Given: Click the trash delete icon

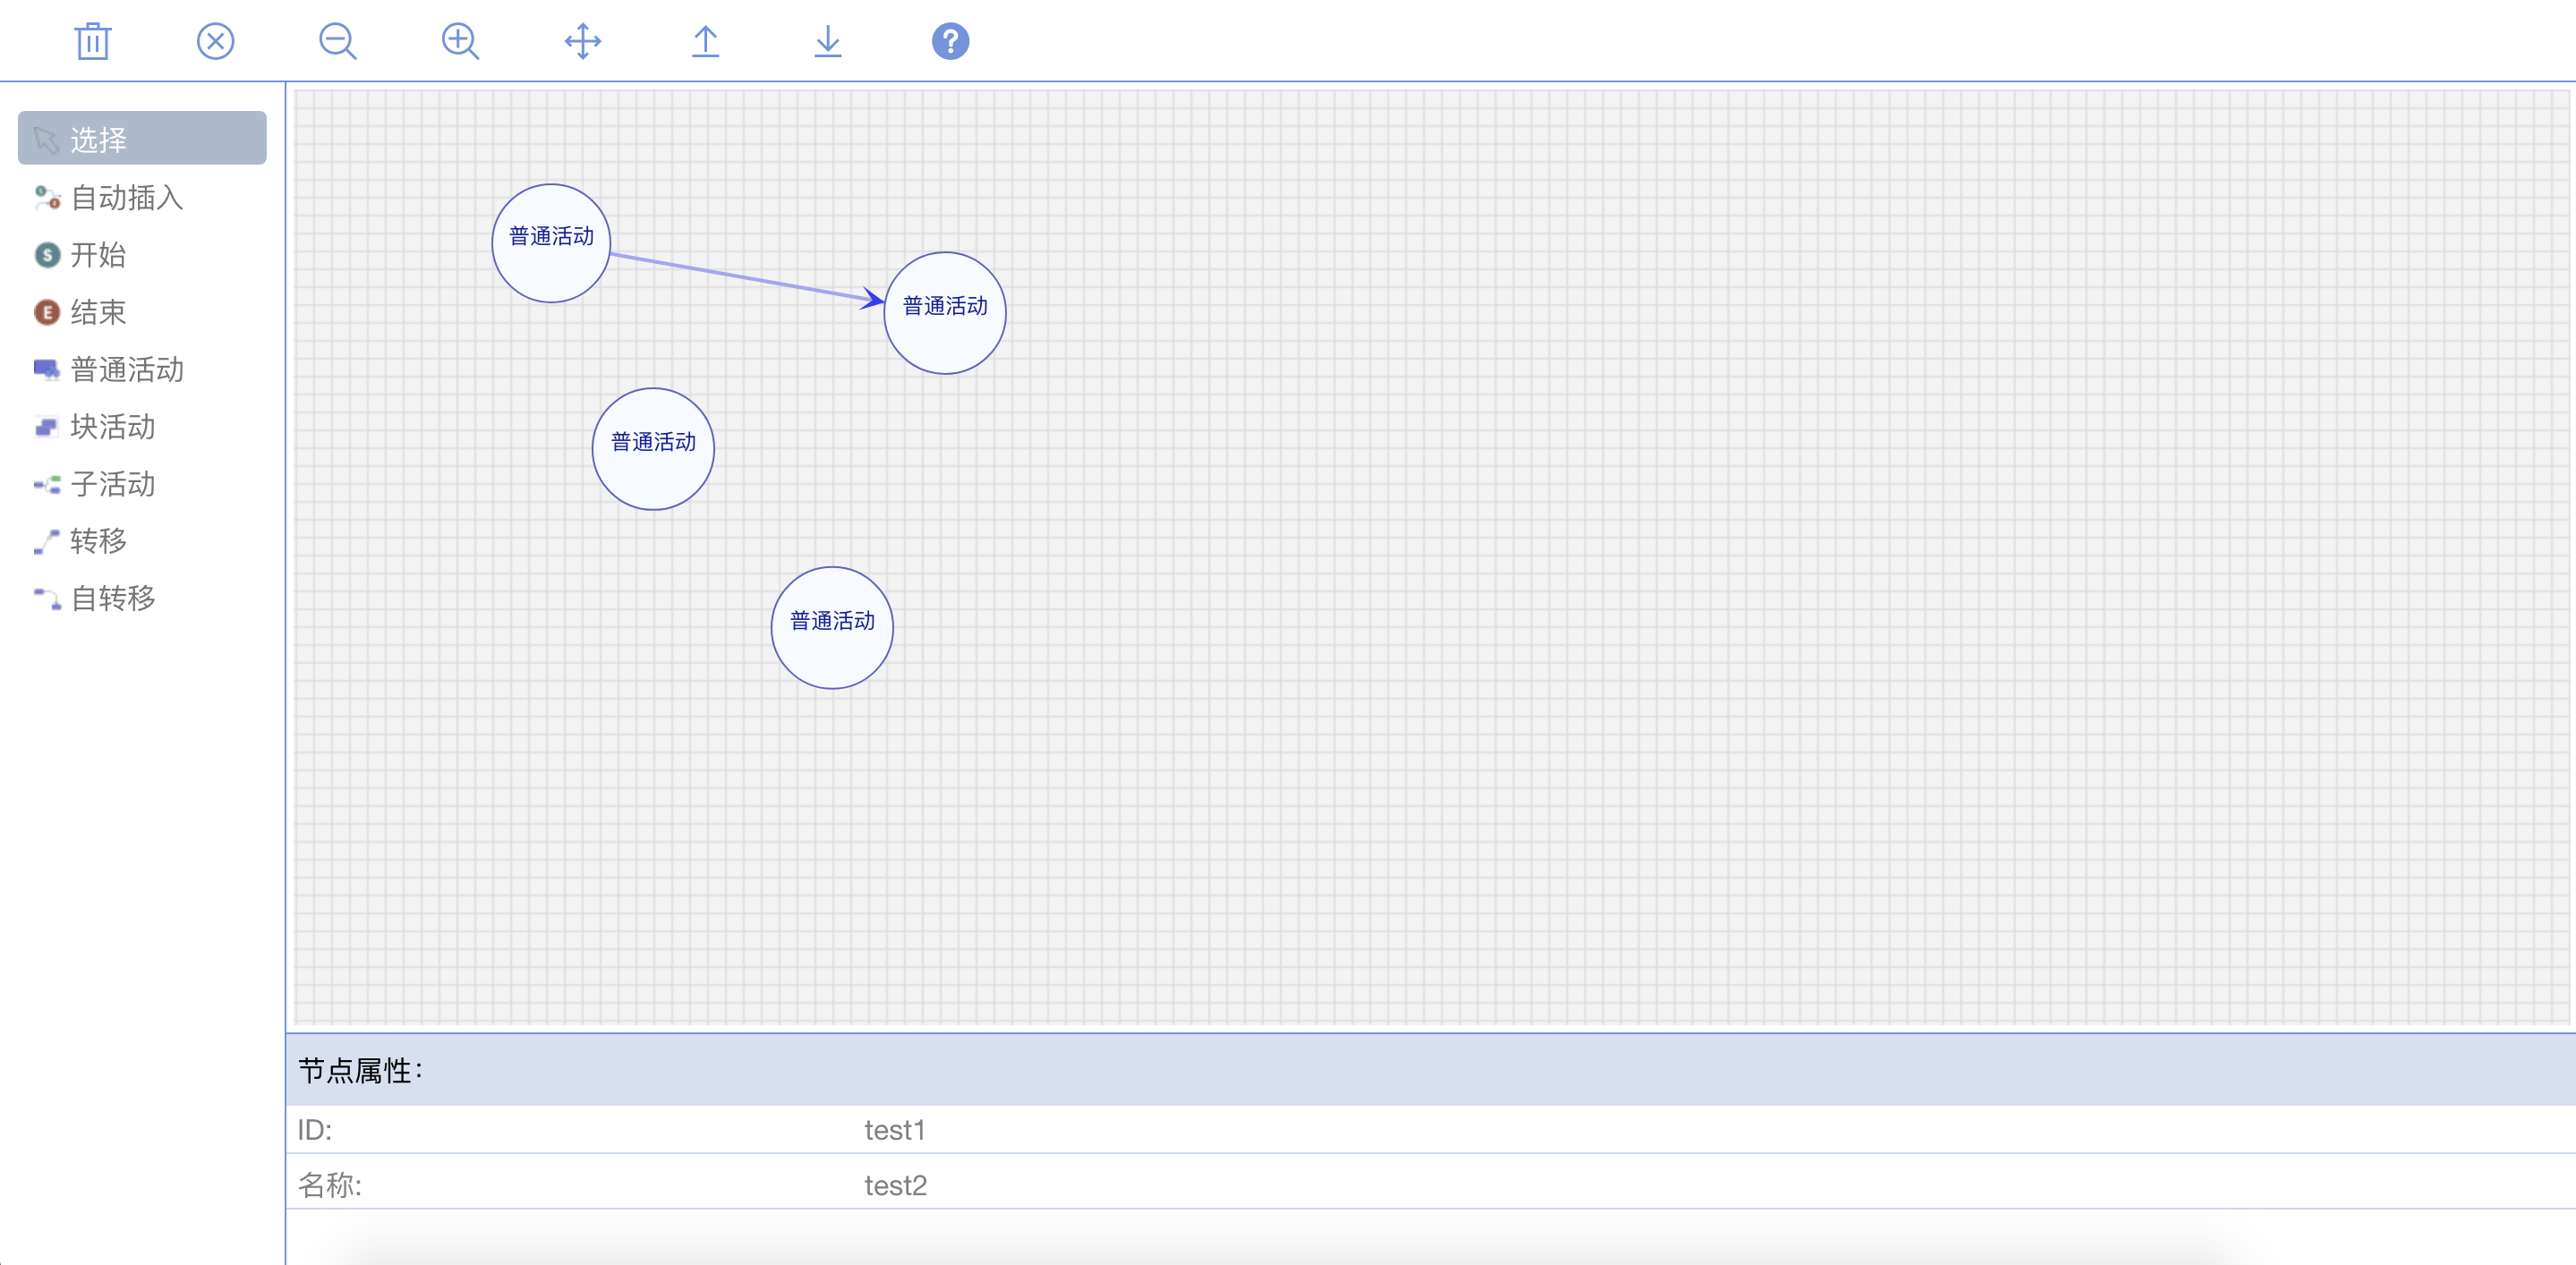Looking at the screenshot, I should (x=92, y=41).
